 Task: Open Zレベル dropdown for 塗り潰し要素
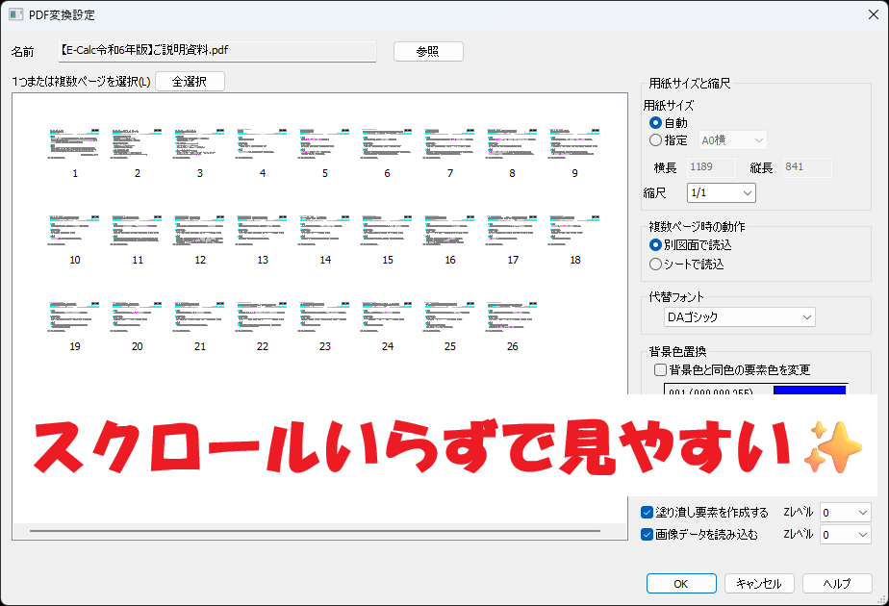[x=846, y=513]
